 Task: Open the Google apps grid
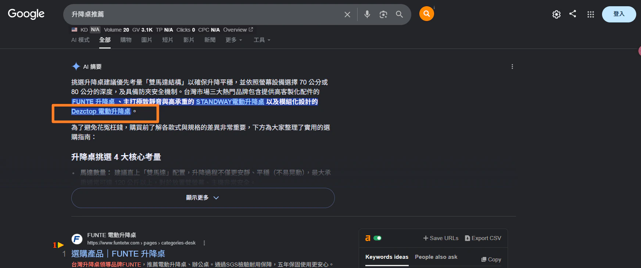[x=591, y=14]
